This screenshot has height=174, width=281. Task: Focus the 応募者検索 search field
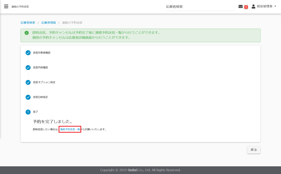[x=200, y=7]
